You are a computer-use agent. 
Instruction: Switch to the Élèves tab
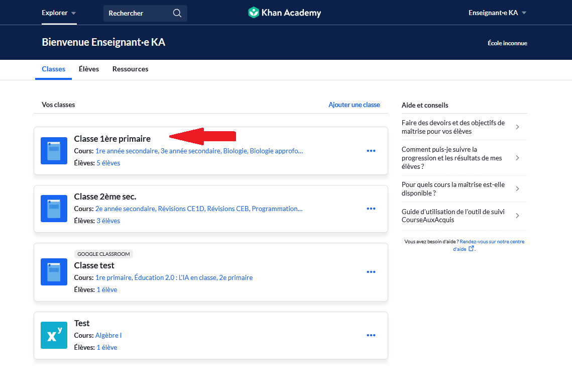coord(89,69)
